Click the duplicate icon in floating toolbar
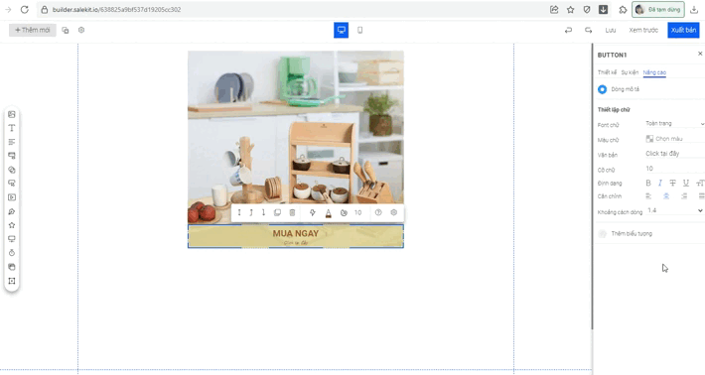 click(x=277, y=212)
